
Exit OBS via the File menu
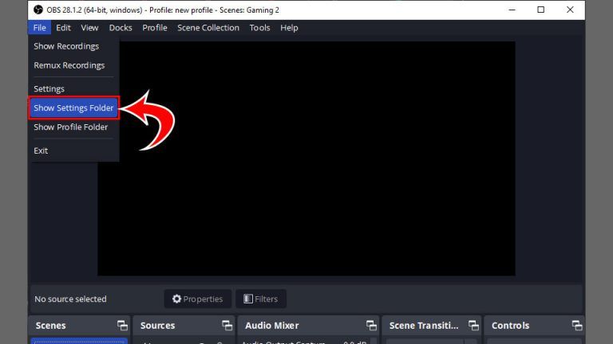(x=41, y=150)
